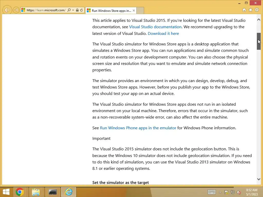Viewport: 263px width, 197px height.
Task: Minimize the Internet Explorer window
Action: [239, 3]
